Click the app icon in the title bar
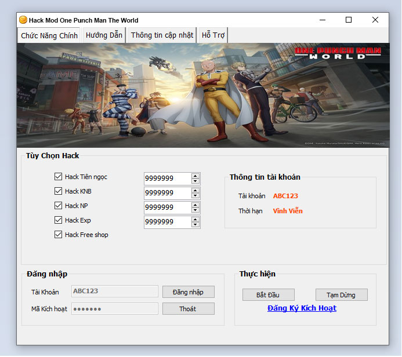The height and width of the screenshot is (357, 402). pos(23,20)
